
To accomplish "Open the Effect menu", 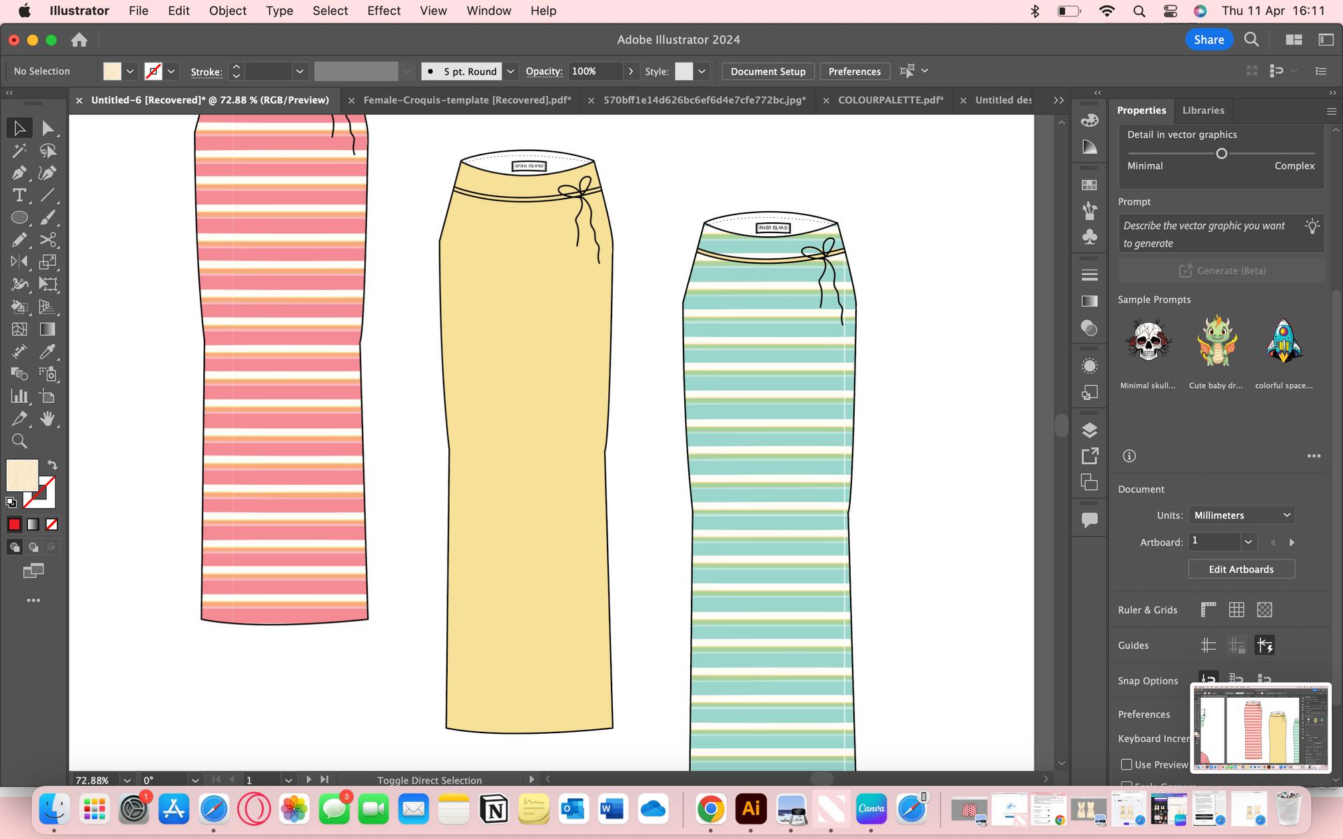I will [384, 11].
